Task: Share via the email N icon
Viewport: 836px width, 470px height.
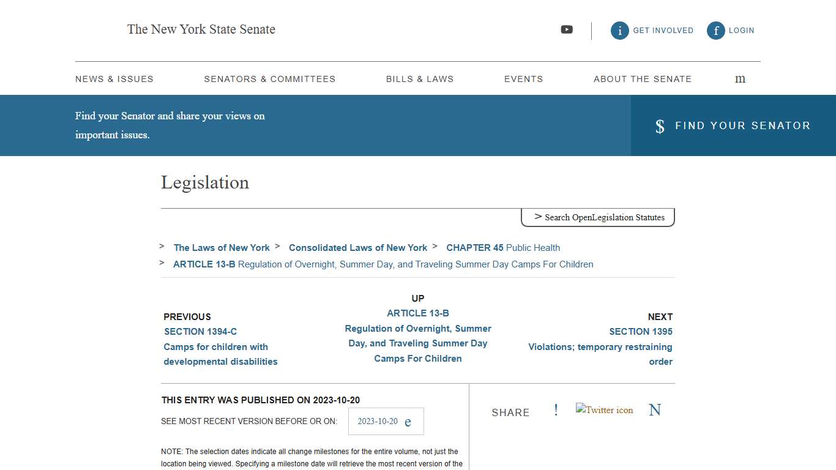Action: (655, 410)
